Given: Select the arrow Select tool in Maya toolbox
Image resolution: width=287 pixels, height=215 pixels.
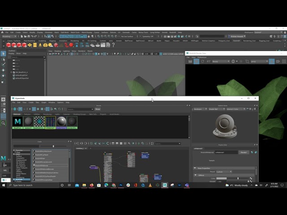Looking at the screenshot, I should coord(3,54).
